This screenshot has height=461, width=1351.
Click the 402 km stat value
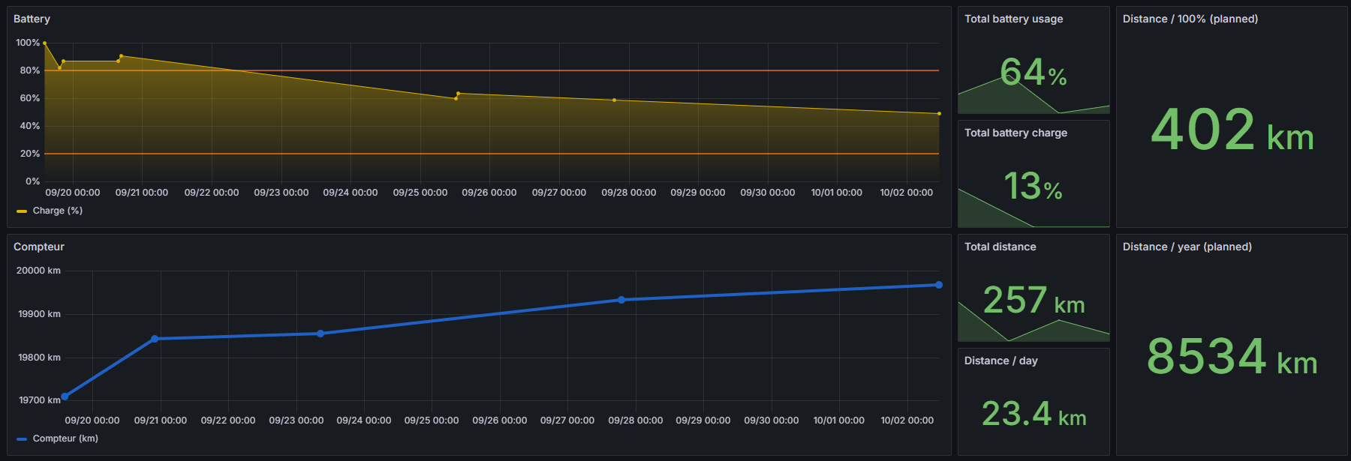1232,130
